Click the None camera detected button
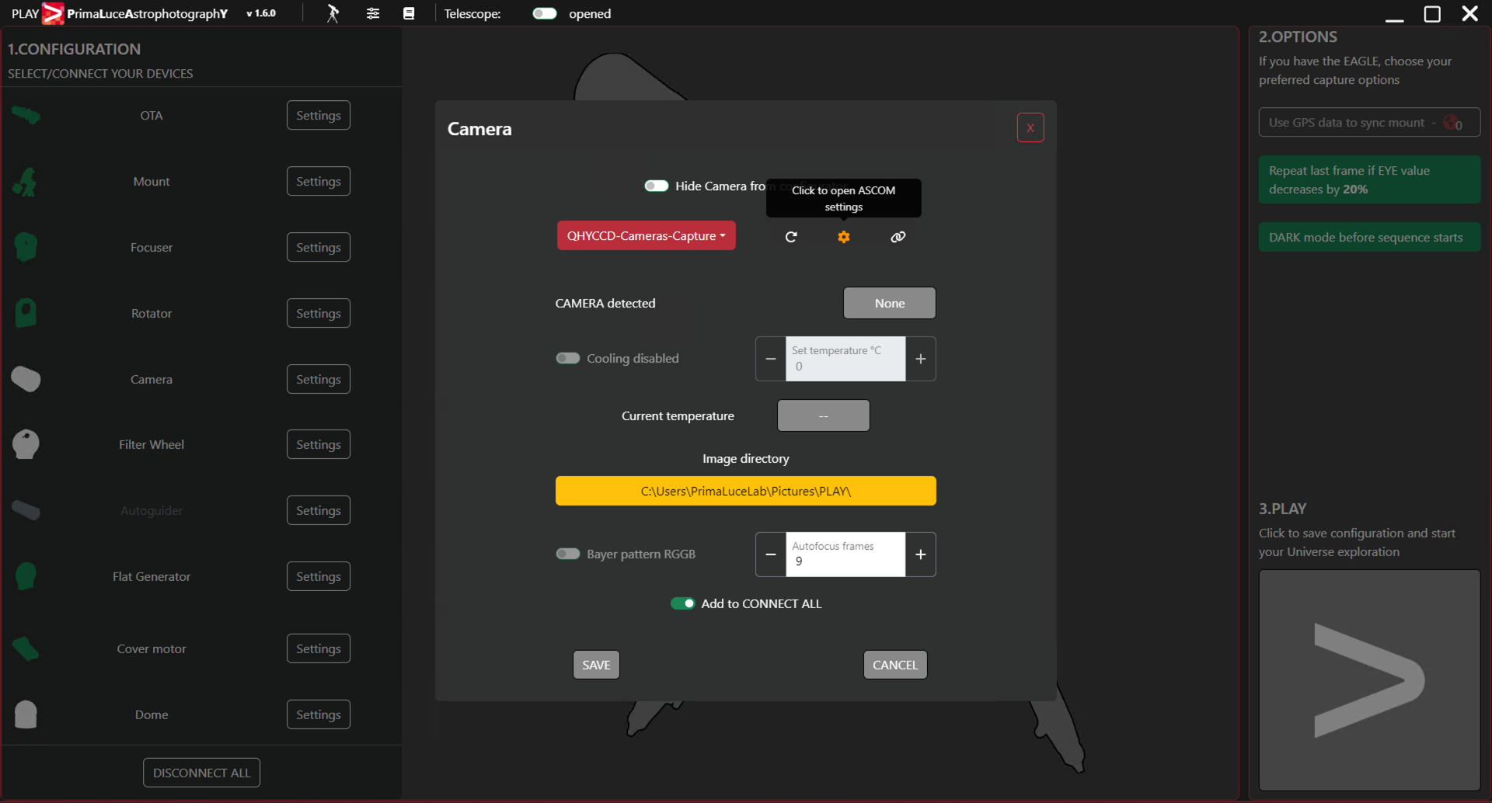Screen dimensions: 1492x803 (890, 303)
